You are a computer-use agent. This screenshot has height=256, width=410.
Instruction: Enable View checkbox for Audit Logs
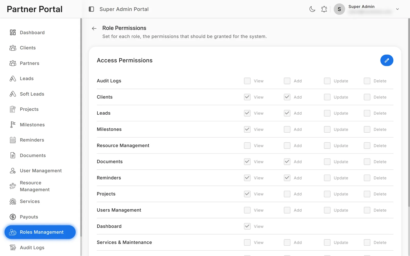[247, 81]
